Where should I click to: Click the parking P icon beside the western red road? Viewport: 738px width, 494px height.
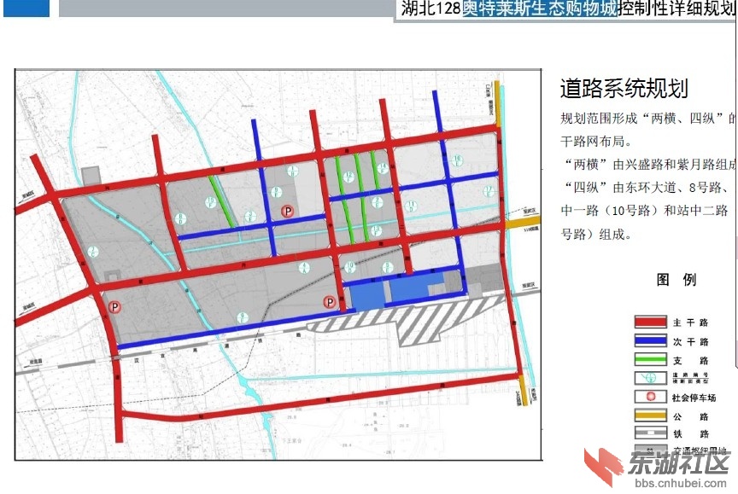click(114, 307)
